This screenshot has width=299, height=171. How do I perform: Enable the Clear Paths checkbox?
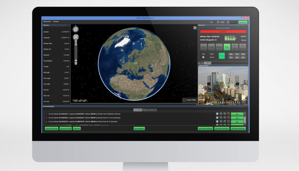point(184,100)
